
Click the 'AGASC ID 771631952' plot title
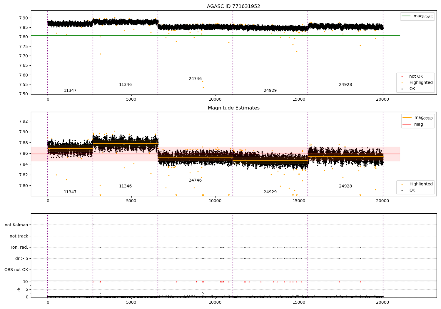pos(233,6)
